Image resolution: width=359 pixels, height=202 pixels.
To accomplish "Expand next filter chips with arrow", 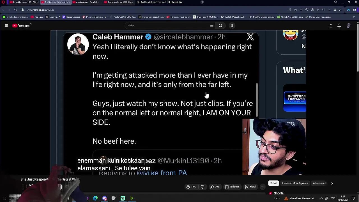I will 332,183.
